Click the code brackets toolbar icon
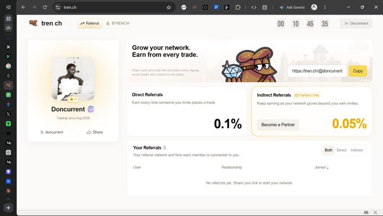 [x=254, y=7]
